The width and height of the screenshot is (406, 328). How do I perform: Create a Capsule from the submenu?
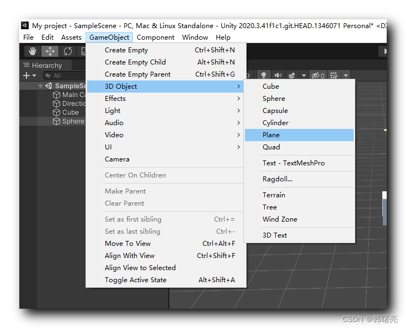point(300,111)
